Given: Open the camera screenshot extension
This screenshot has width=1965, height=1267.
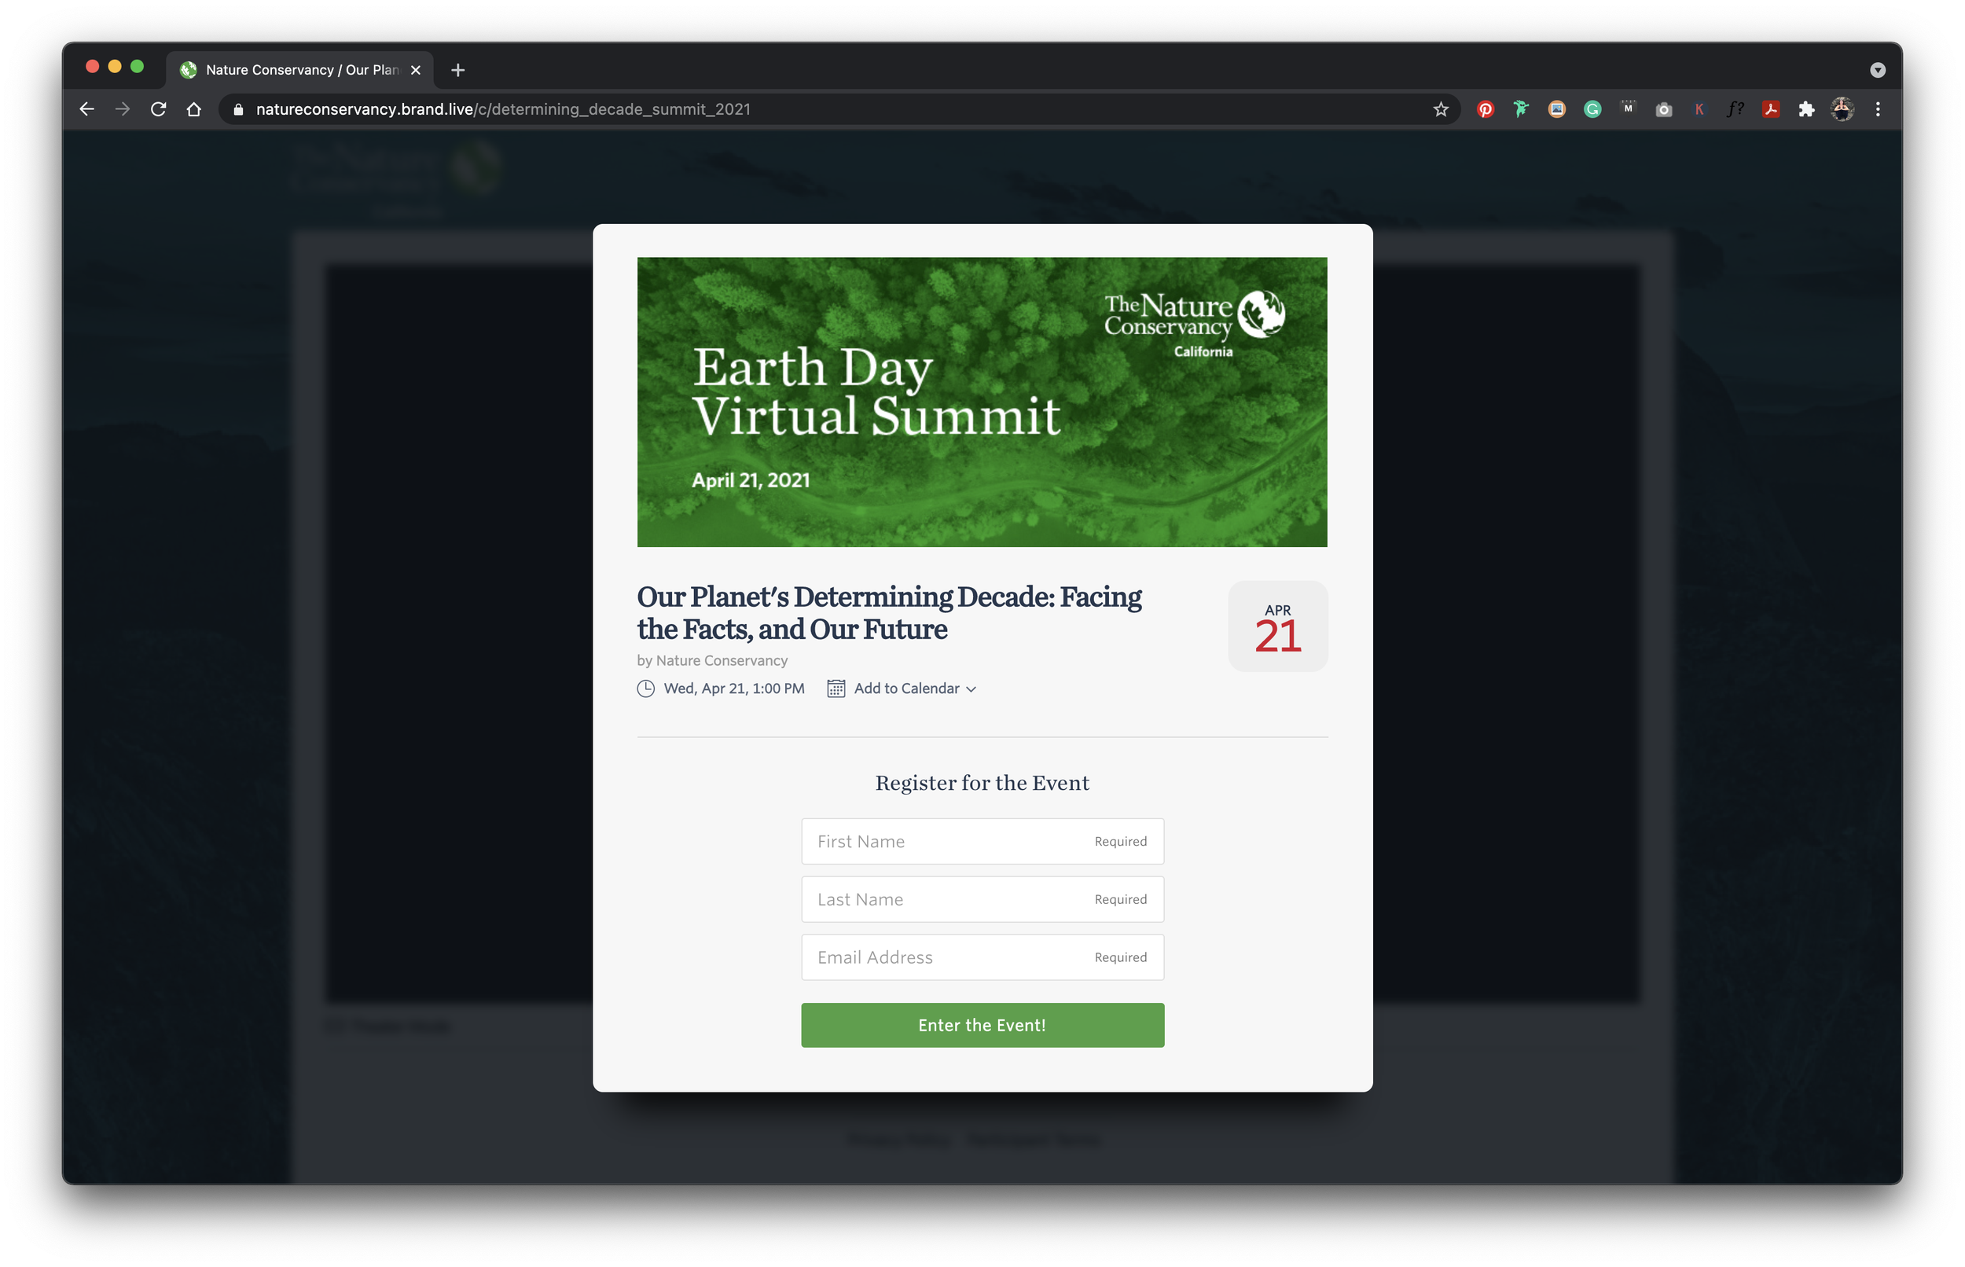Looking at the screenshot, I should pyautogui.click(x=1664, y=109).
